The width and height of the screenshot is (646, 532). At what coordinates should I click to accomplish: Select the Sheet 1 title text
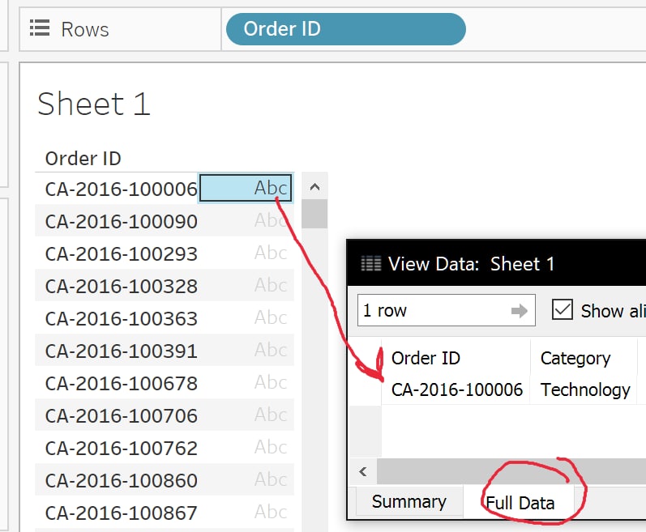point(94,104)
